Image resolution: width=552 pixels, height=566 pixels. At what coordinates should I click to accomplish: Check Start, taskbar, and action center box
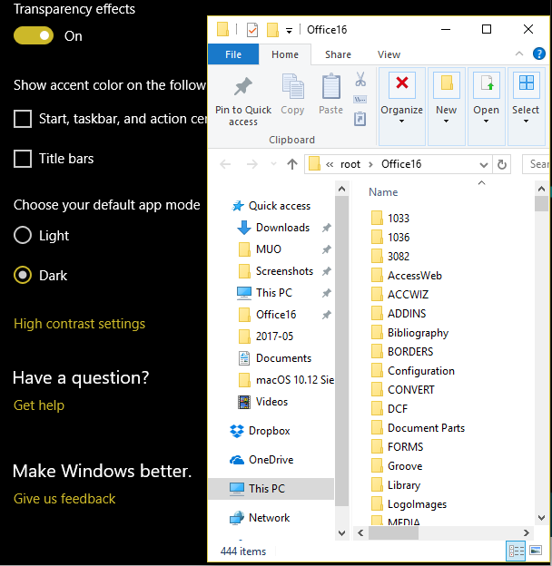click(23, 119)
